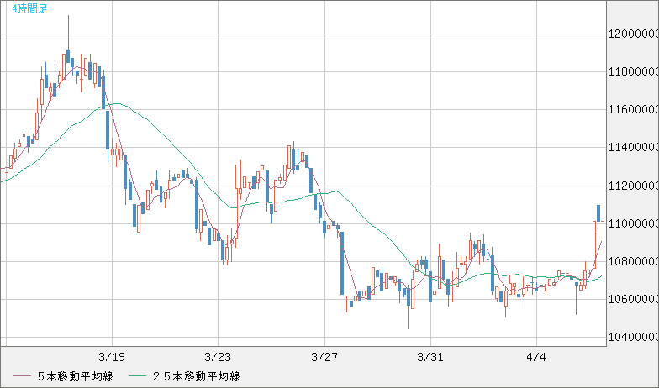Click the highest candlestick wick above 12000000

click(x=68, y=32)
